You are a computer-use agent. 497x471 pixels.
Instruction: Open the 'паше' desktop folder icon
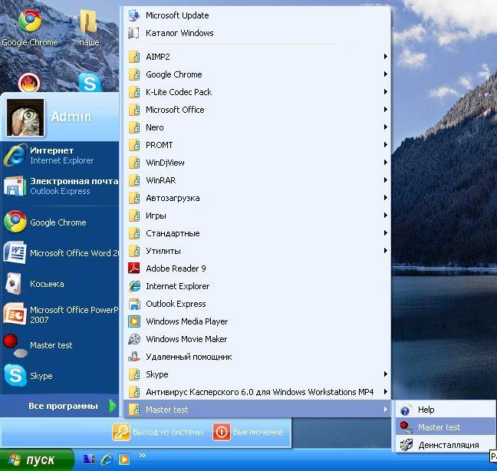88,21
